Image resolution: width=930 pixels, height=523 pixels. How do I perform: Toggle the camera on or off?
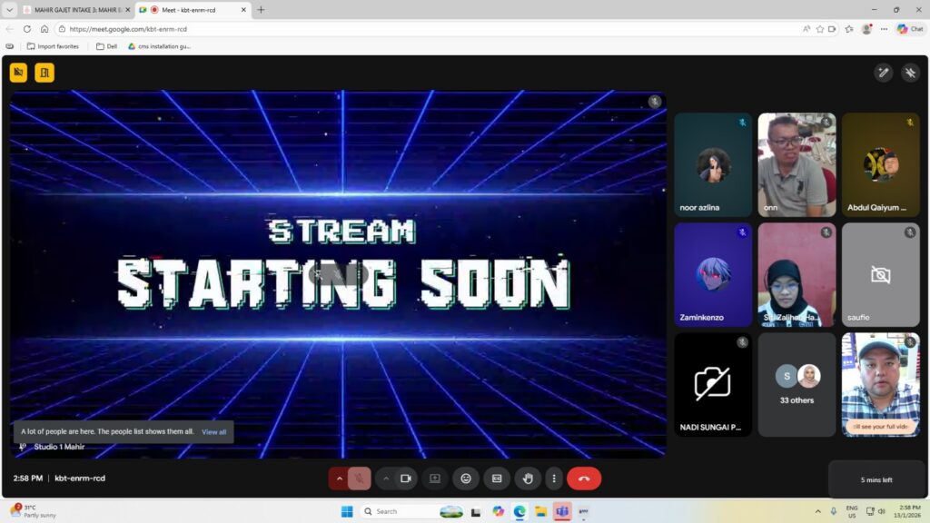pyautogui.click(x=406, y=479)
